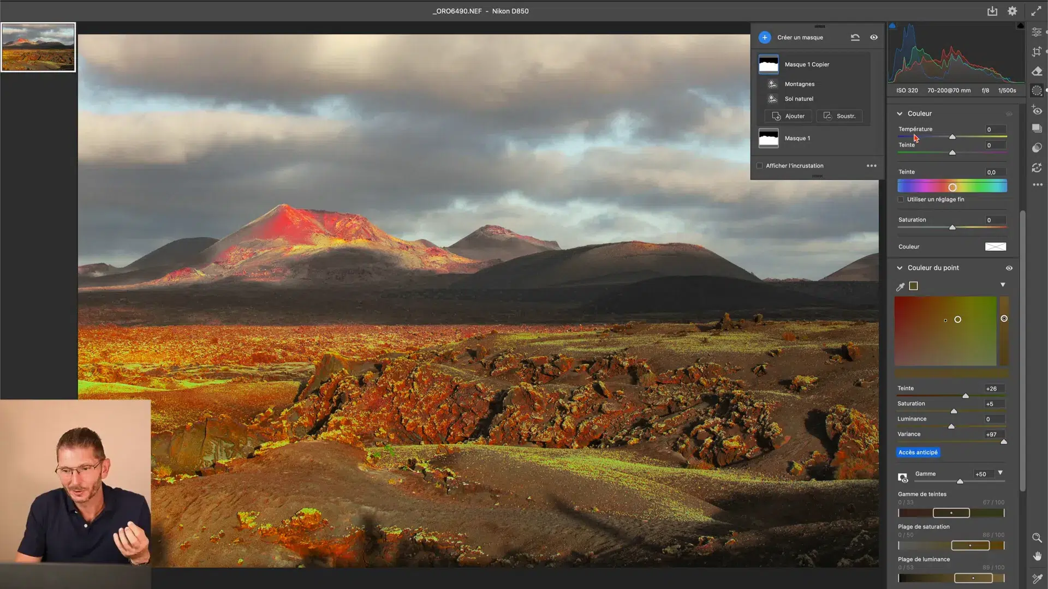The height and width of the screenshot is (589, 1048).
Task: Click the green-magenta Teinte slider handle
Action: pos(952,153)
